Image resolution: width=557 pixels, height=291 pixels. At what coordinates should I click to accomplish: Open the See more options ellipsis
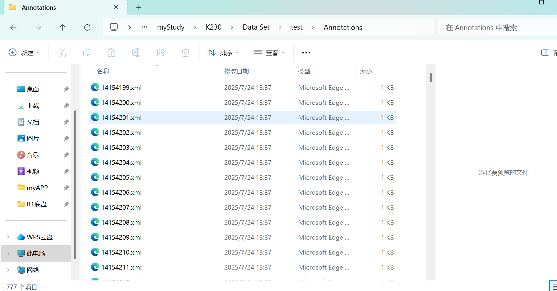coord(306,53)
